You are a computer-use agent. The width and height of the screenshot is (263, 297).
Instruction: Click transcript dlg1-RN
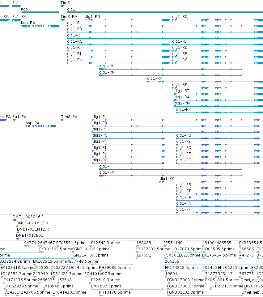click(x=219, y=106)
